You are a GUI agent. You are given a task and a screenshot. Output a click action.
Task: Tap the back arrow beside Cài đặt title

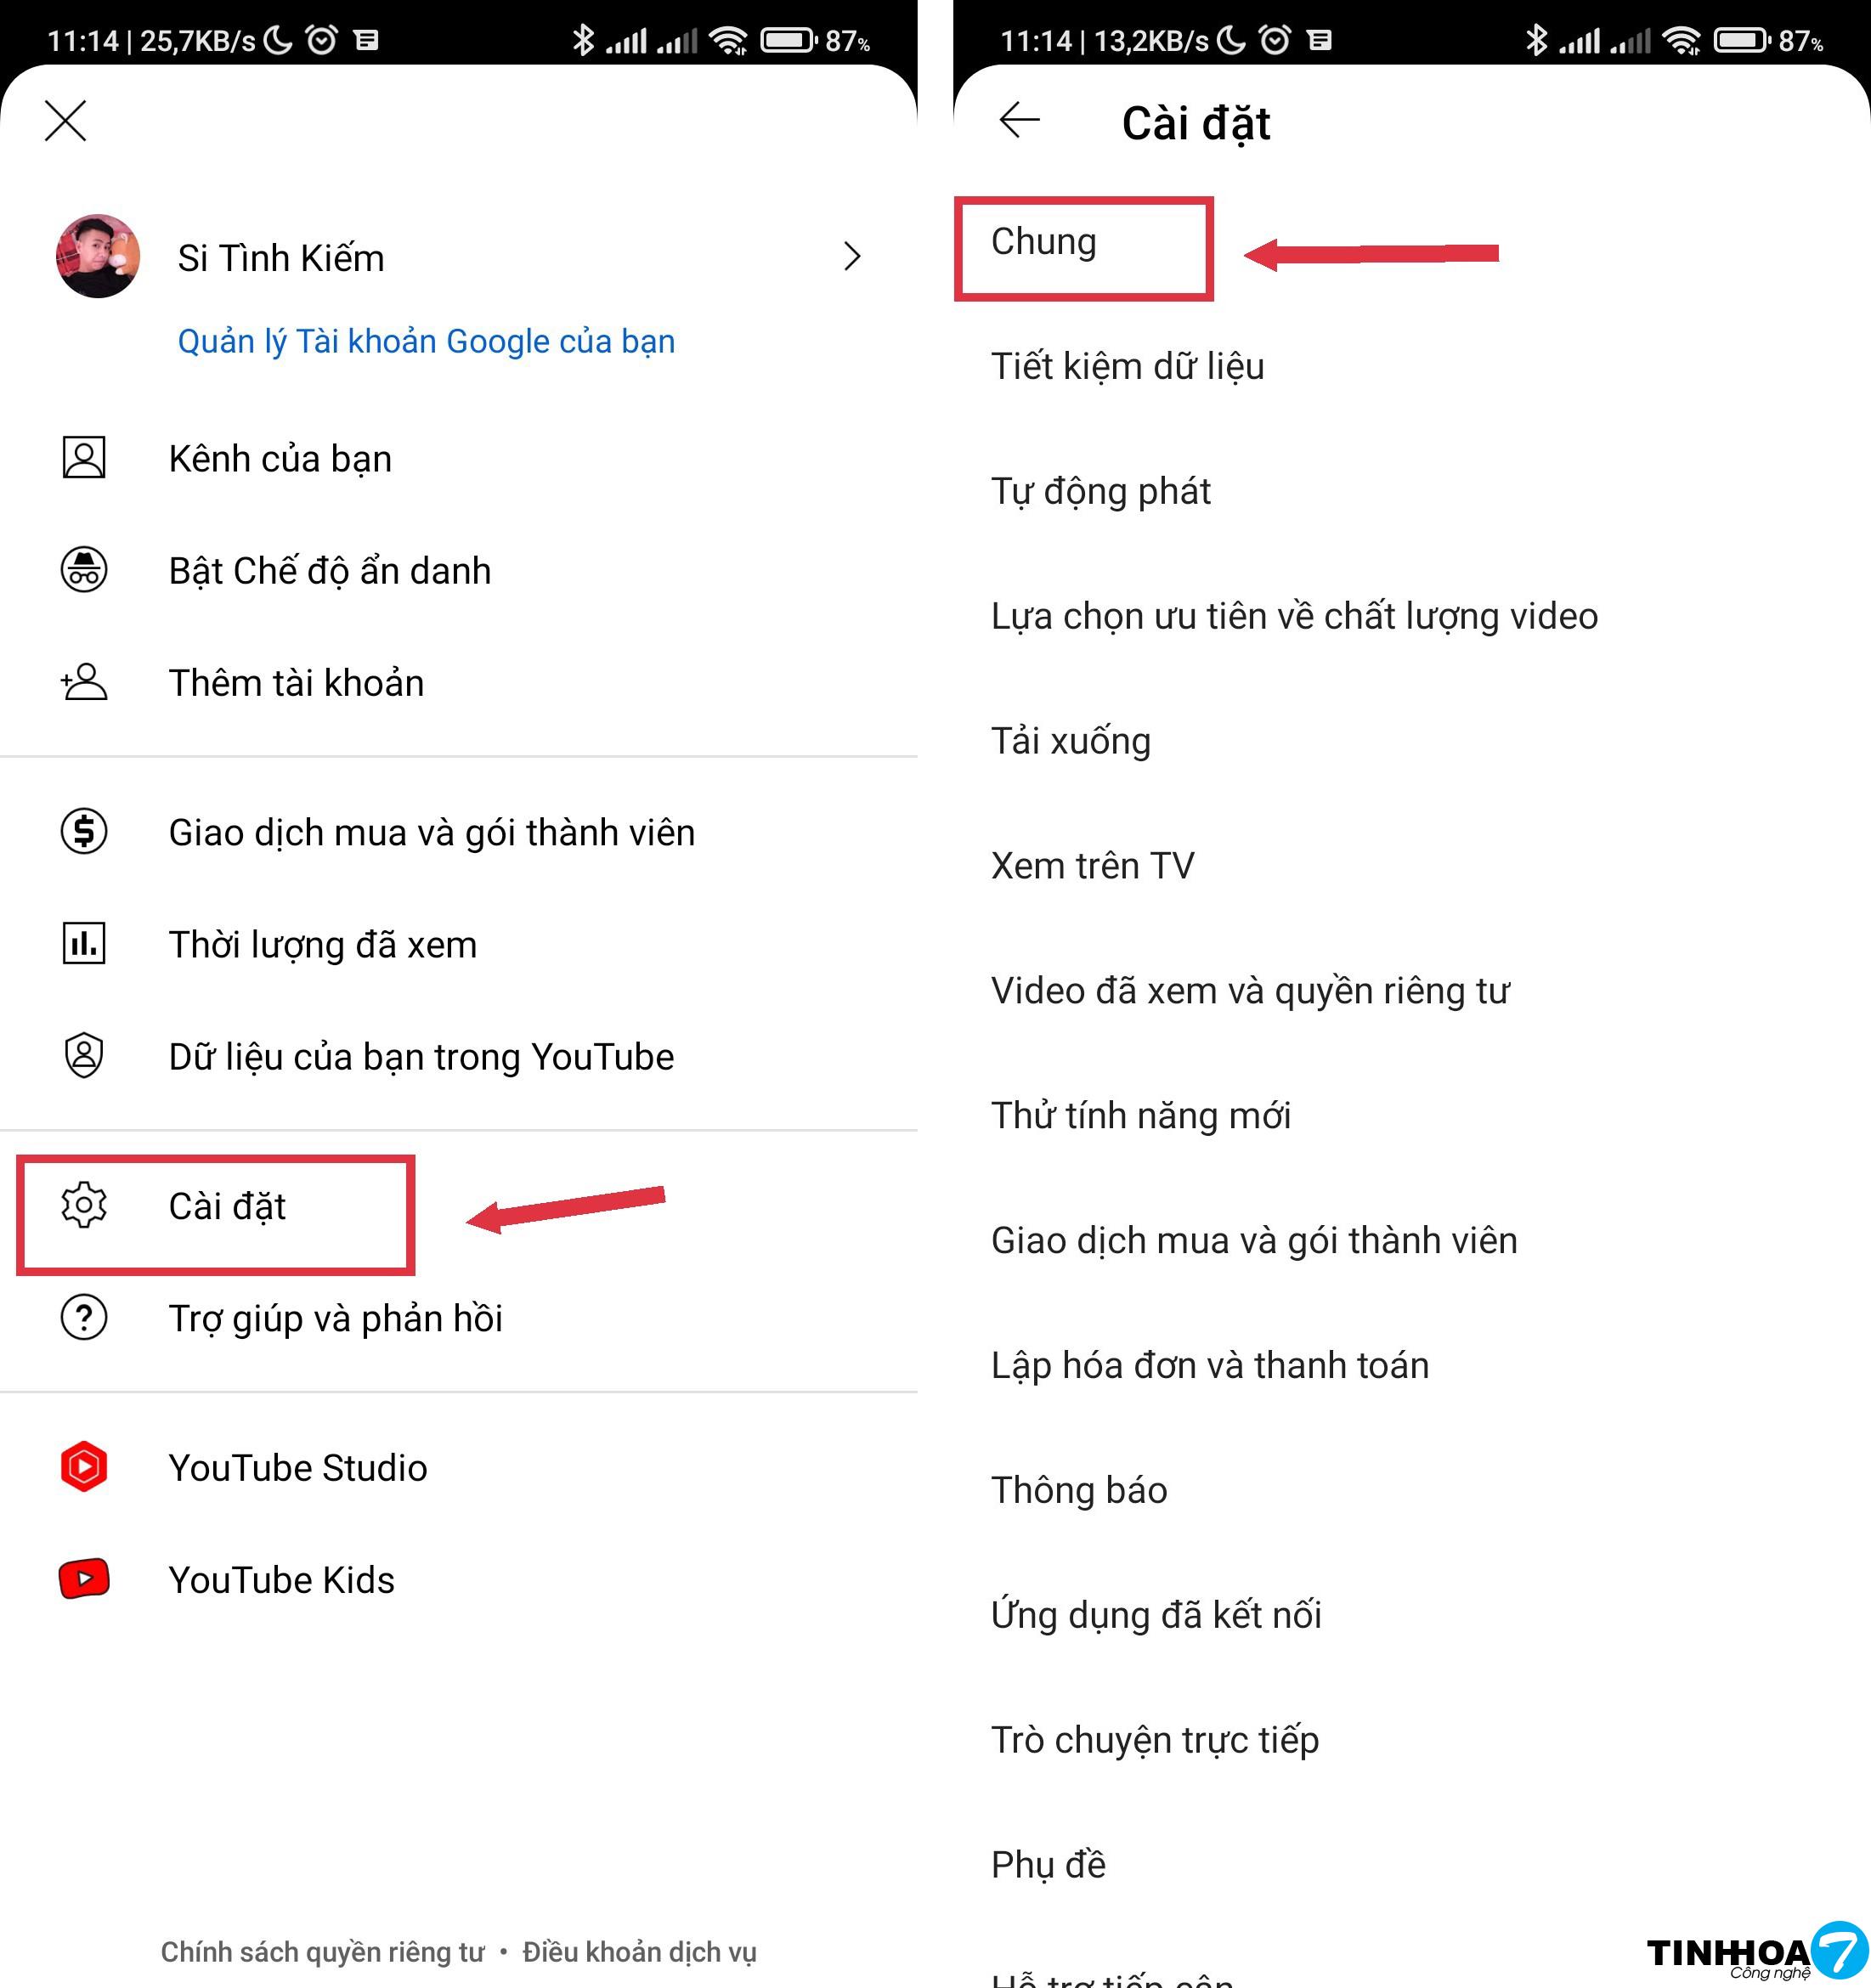click(1019, 120)
